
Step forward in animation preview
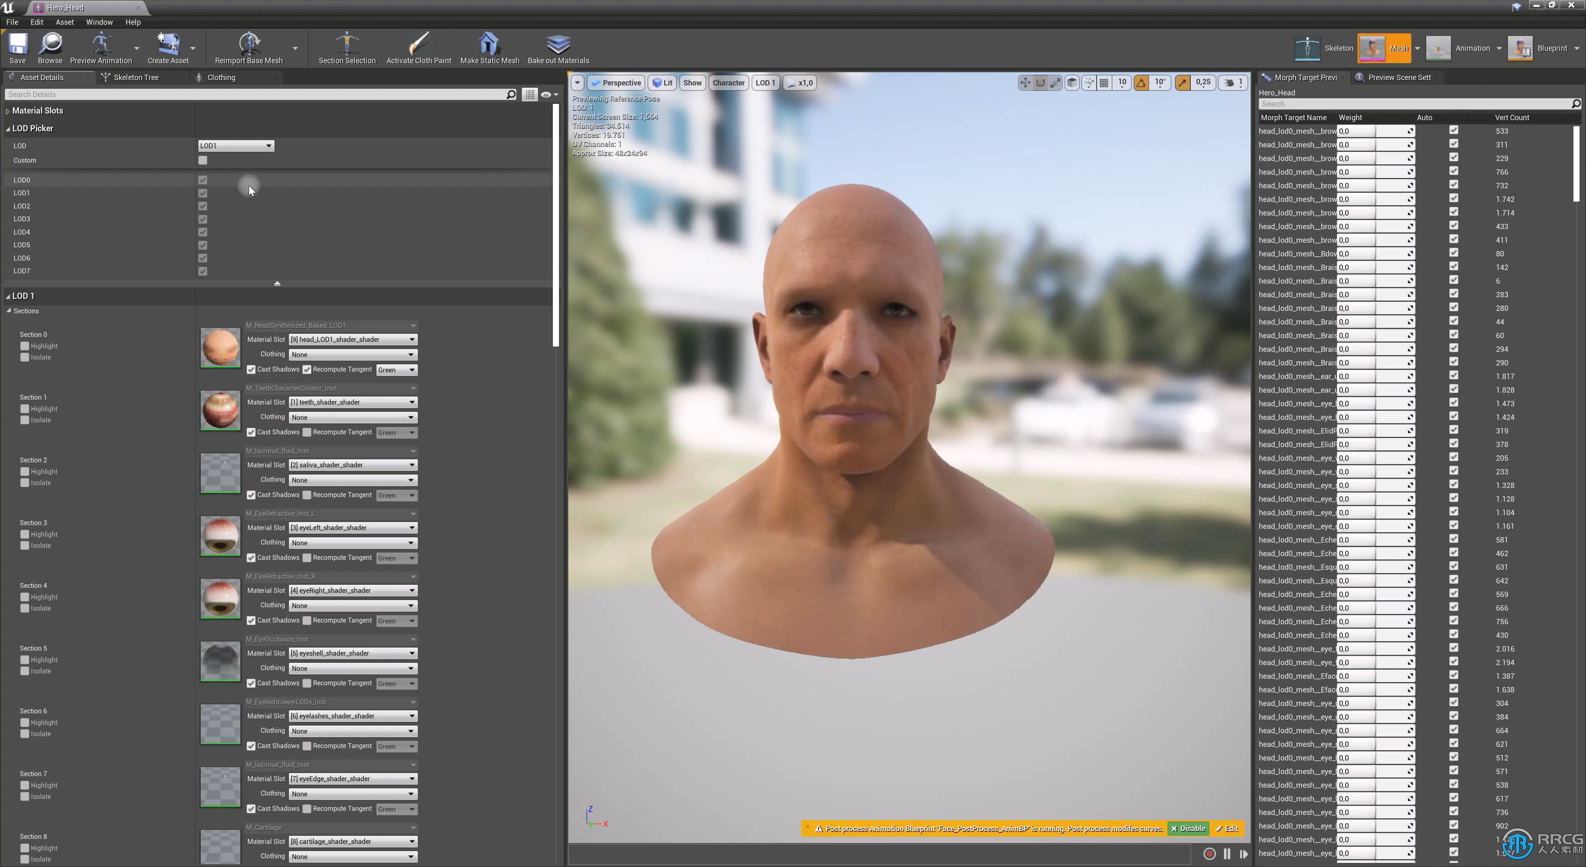tap(1244, 853)
